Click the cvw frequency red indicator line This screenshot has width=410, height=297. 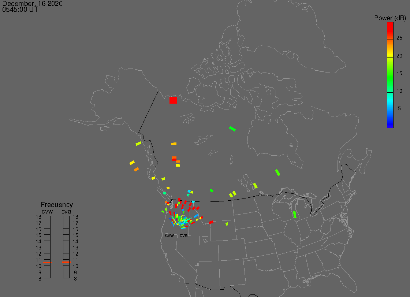click(47, 263)
